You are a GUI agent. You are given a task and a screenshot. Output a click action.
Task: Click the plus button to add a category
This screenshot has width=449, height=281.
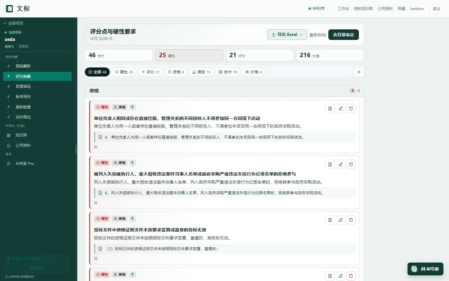pyautogui.click(x=359, y=72)
